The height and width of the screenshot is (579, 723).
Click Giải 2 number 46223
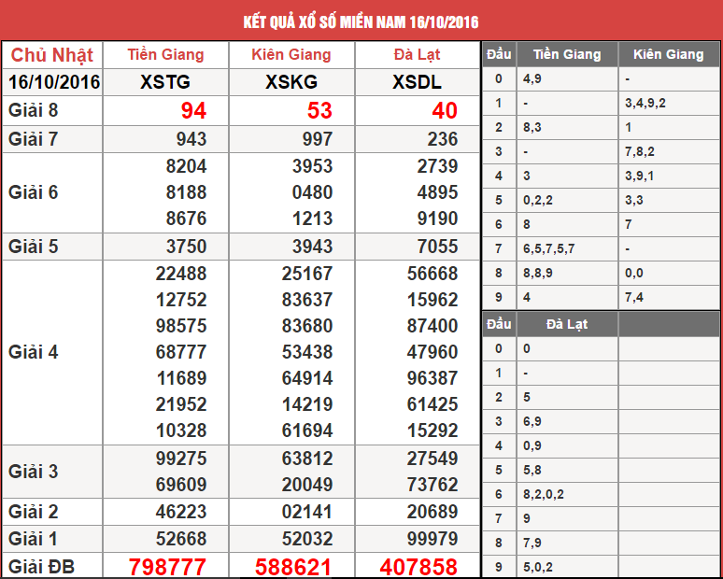point(182,512)
